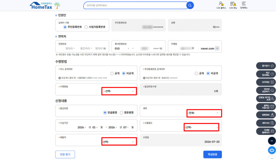Click 신청일 2026-07-20 field
276x159 pixels.
(x=181, y=140)
